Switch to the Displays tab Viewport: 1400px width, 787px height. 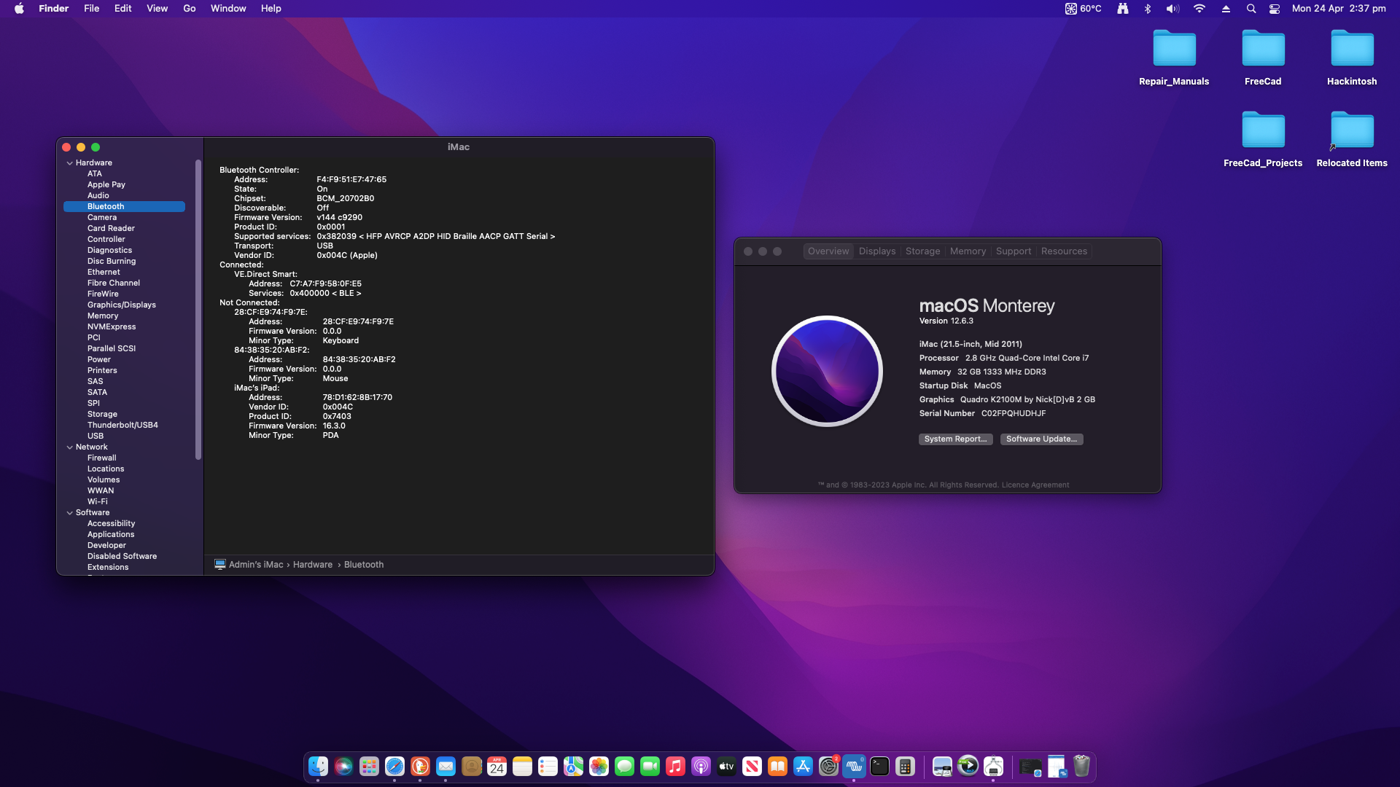[877, 251]
